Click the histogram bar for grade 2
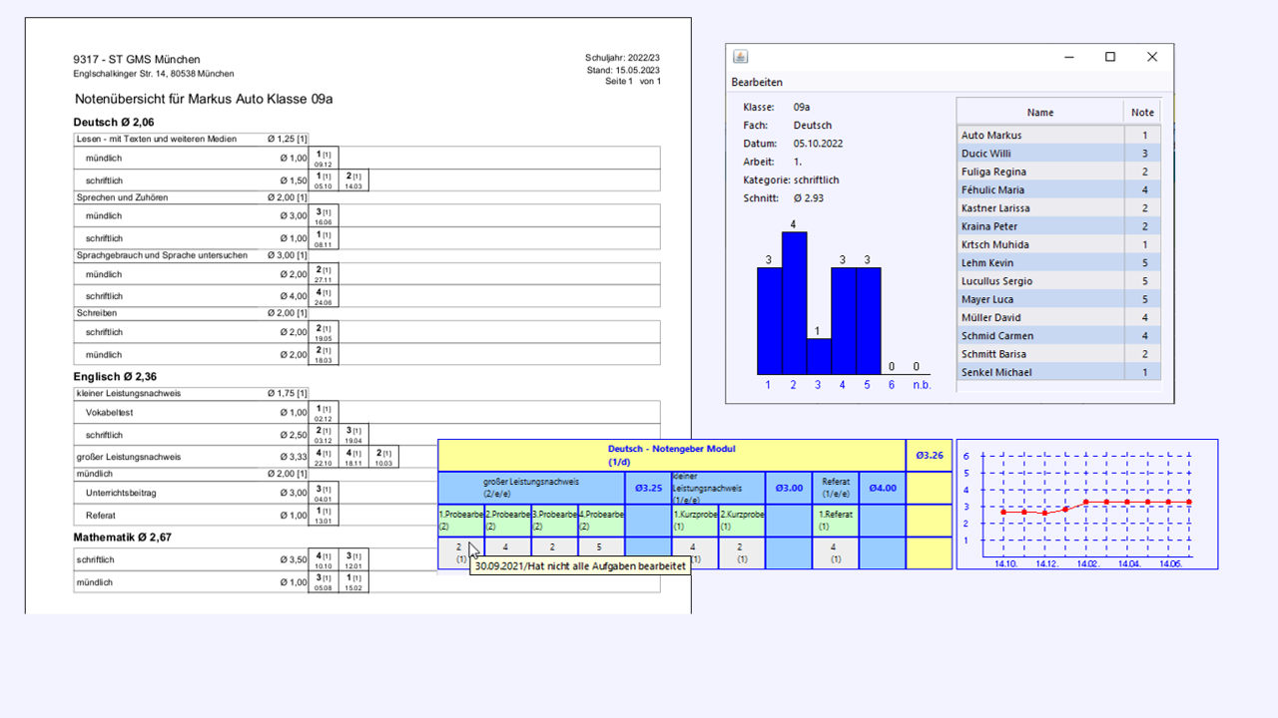 [794, 303]
